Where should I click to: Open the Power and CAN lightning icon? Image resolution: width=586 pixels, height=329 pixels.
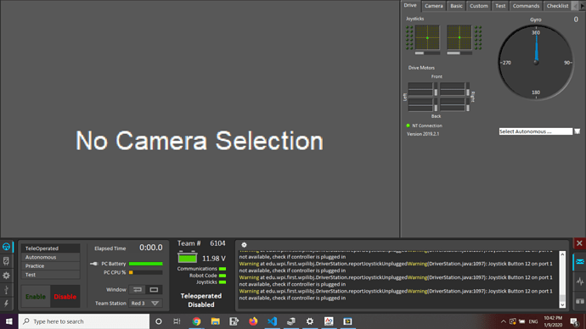click(x=6, y=304)
